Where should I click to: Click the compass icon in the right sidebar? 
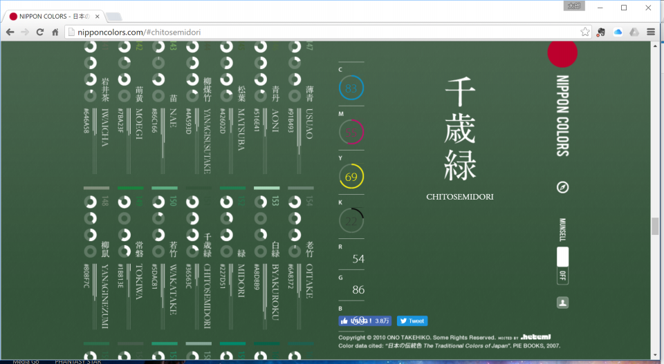point(562,187)
